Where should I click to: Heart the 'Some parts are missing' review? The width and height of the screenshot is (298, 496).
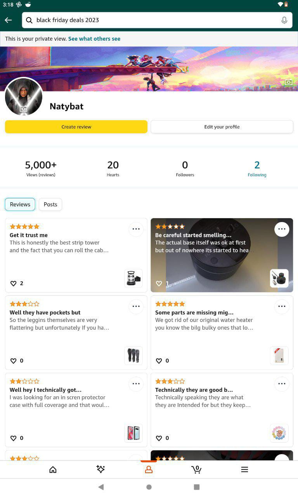click(159, 361)
